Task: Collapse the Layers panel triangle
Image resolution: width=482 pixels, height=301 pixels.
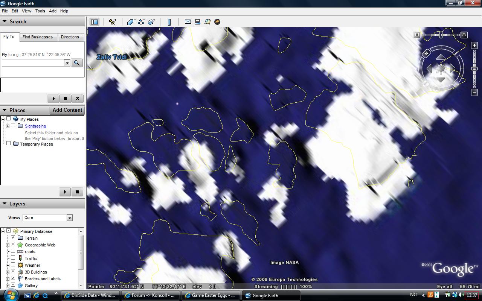Action: [5, 204]
